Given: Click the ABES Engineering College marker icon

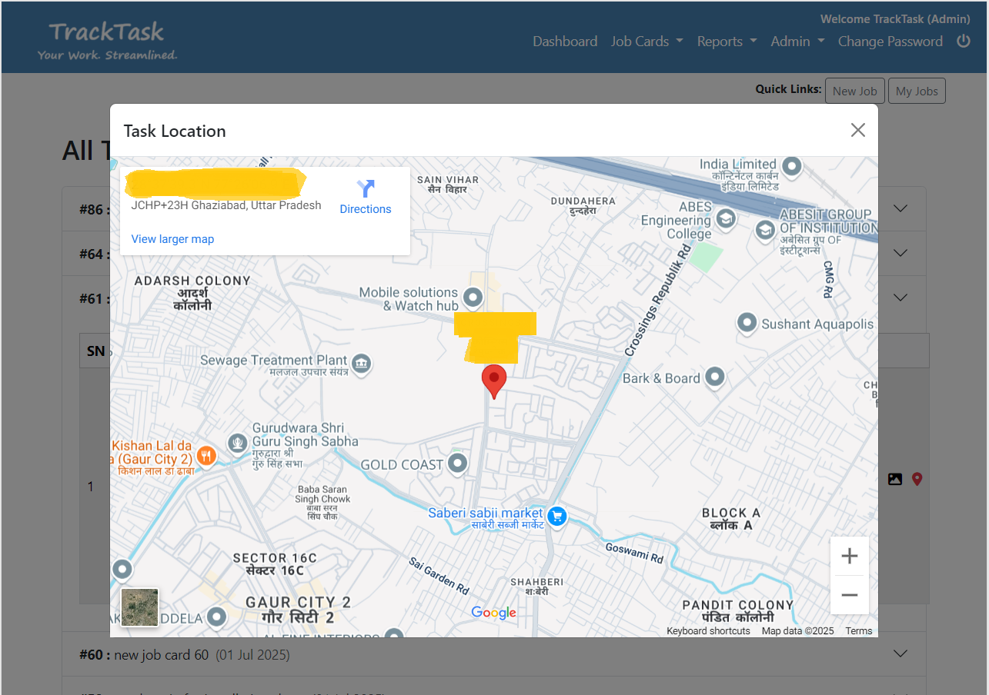Looking at the screenshot, I should (x=726, y=220).
